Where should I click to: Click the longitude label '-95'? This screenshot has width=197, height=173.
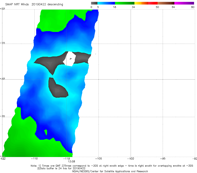point(163,159)
